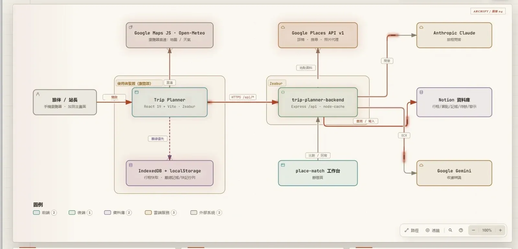The image size is (518, 249).
Task: Select the Anthropic Claude node title
Action: (454, 33)
